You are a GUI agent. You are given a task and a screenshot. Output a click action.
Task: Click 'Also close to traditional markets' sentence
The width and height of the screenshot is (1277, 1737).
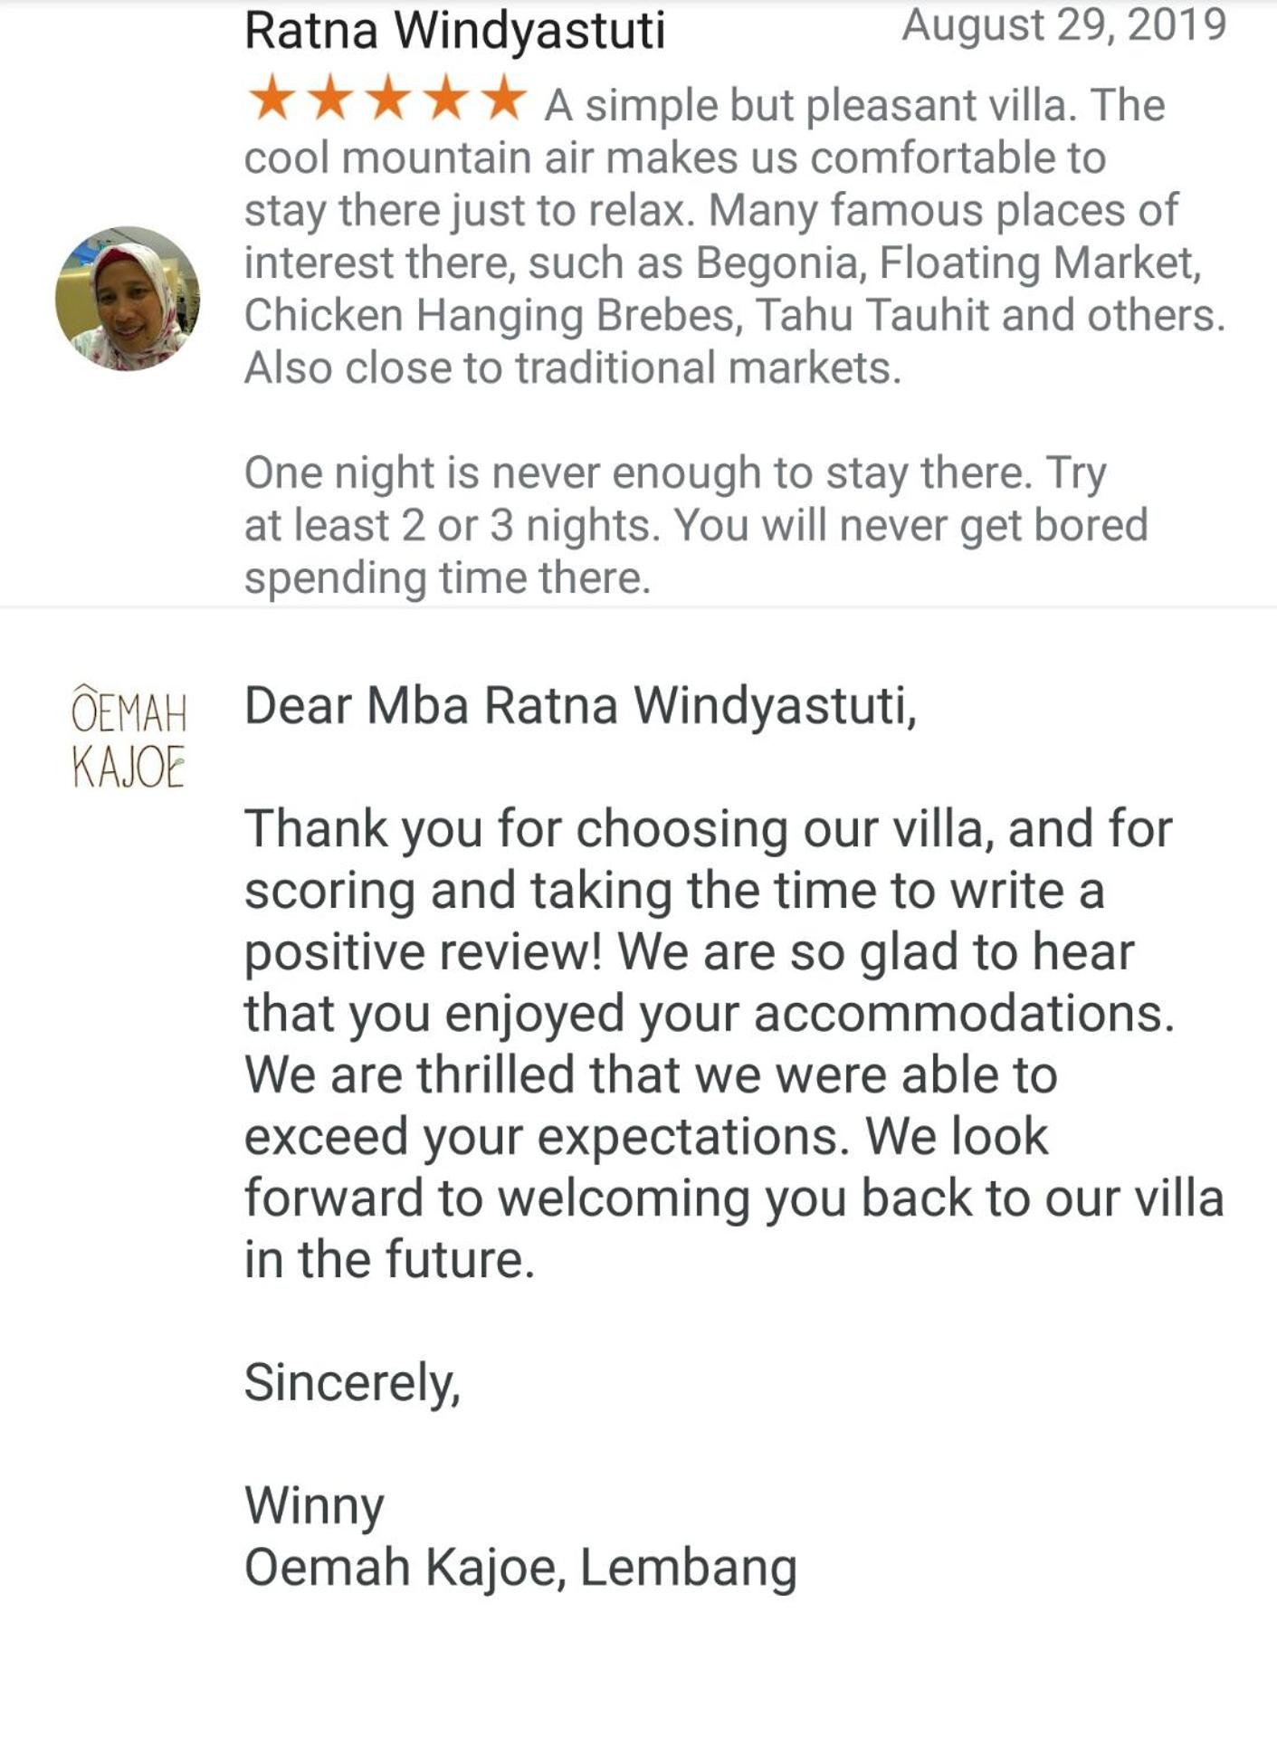(573, 368)
